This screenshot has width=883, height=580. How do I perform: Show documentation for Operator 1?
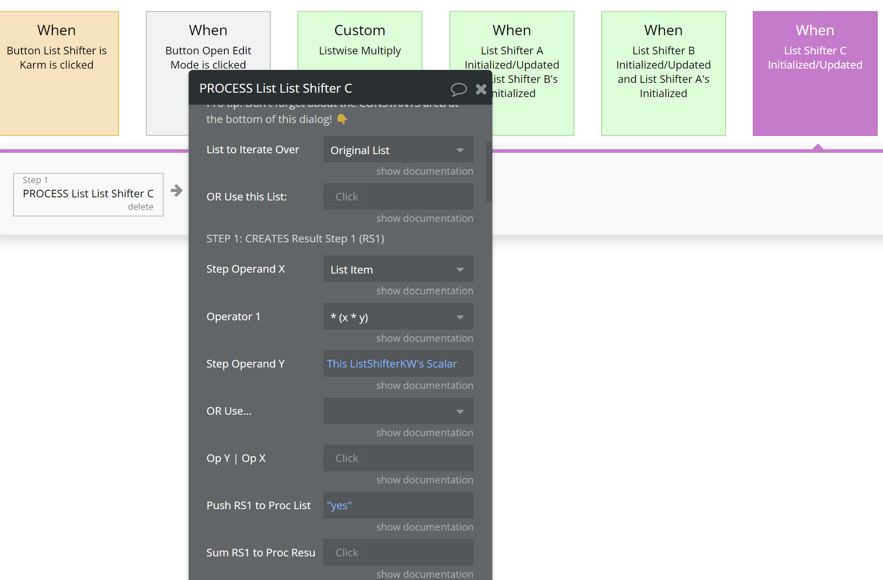click(424, 338)
